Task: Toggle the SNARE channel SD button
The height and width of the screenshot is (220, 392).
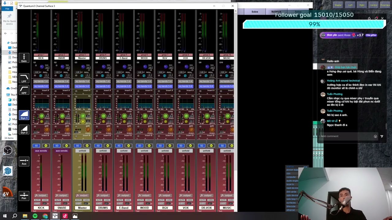Action: 57,145
